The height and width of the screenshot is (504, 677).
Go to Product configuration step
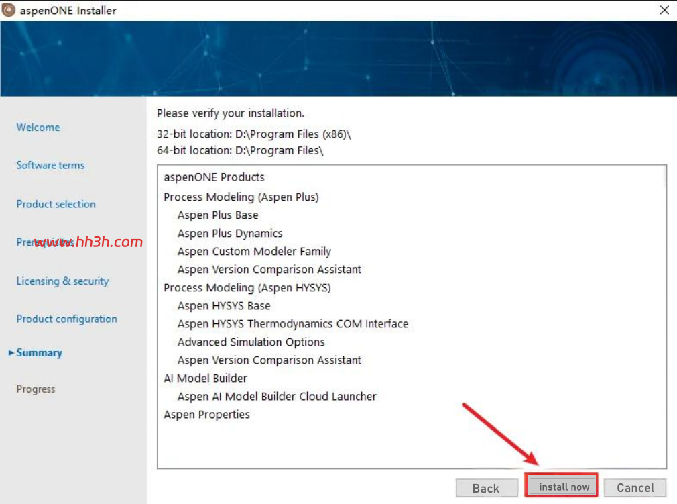tap(67, 319)
